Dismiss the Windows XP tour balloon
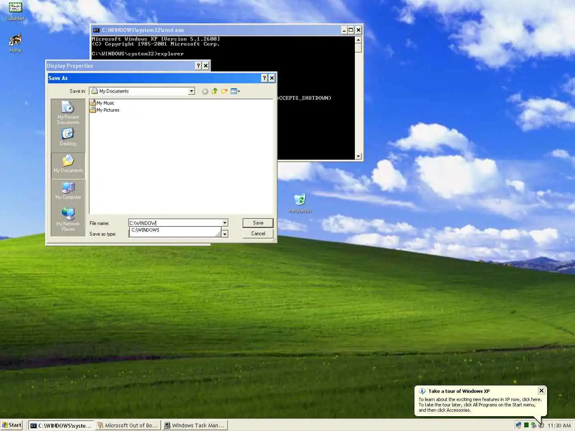Screen dimensions: 575x431 point(541,391)
